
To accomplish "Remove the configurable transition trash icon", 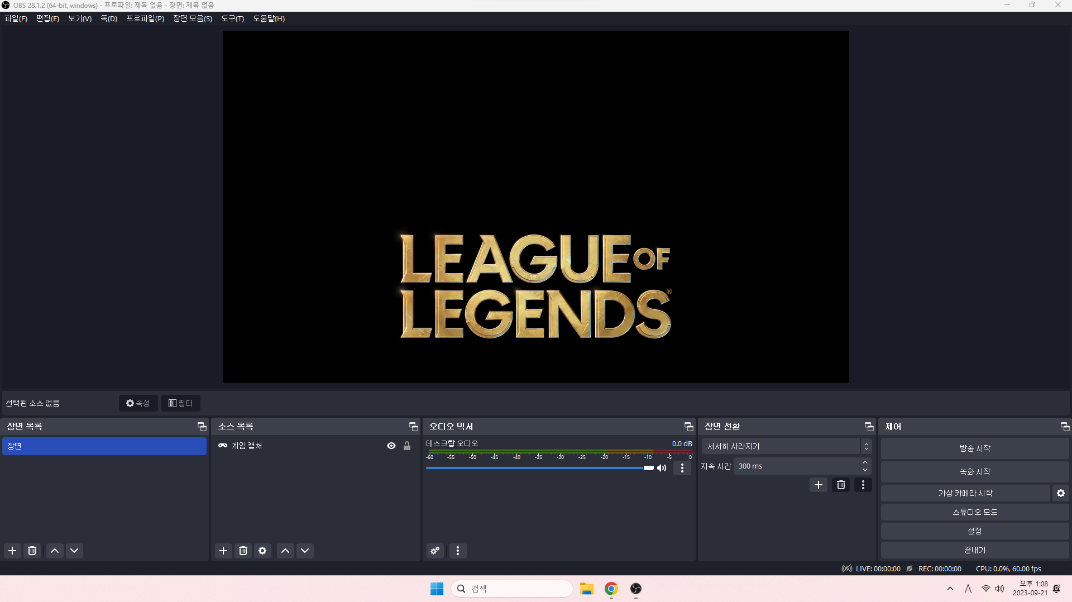I will coord(841,485).
